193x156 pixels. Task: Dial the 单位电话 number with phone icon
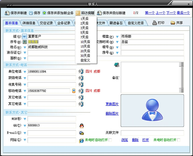click(81, 71)
